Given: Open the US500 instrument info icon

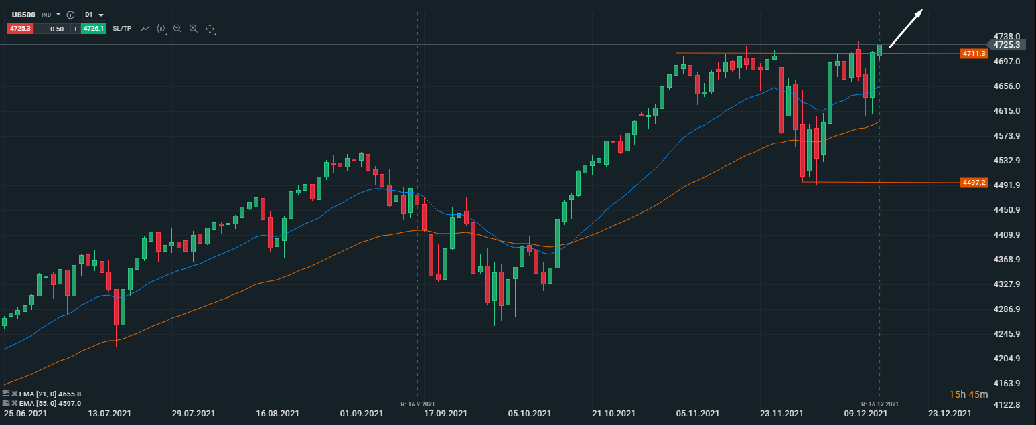Looking at the screenshot, I should [70, 14].
